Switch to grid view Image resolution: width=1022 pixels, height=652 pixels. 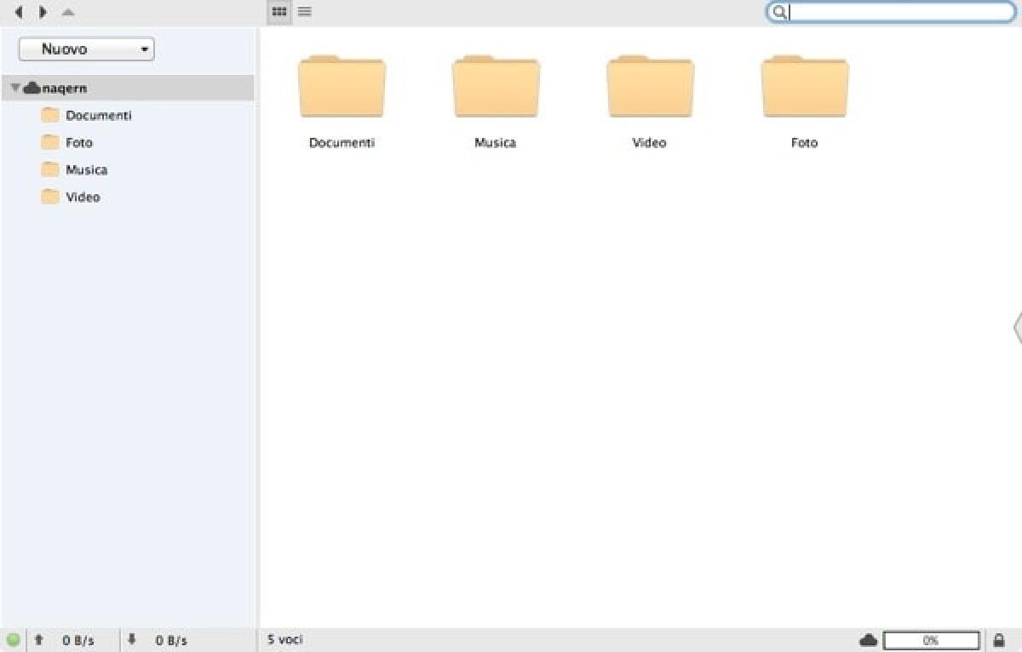point(278,11)
